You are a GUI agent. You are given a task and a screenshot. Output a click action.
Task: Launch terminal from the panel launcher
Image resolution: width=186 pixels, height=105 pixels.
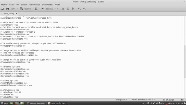point(19,103)
